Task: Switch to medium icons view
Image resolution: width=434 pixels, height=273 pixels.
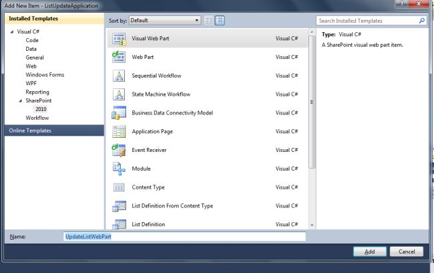Action: point(220,21)
